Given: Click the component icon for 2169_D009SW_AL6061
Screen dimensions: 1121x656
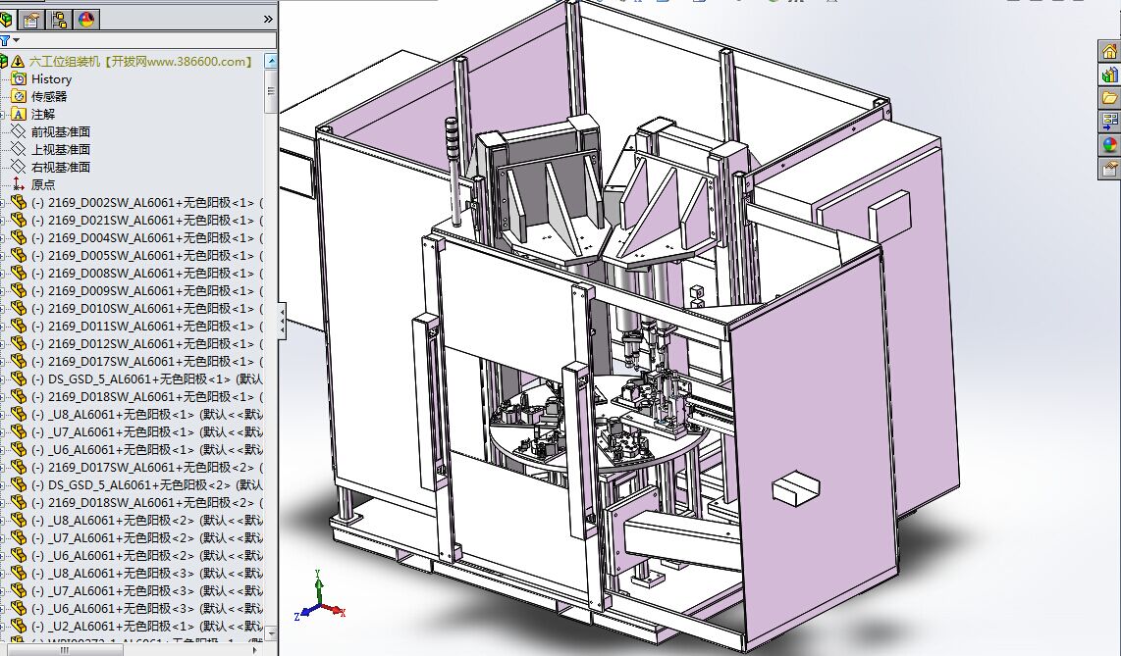Looking at the screenshot, I should [x=19, y=291].
